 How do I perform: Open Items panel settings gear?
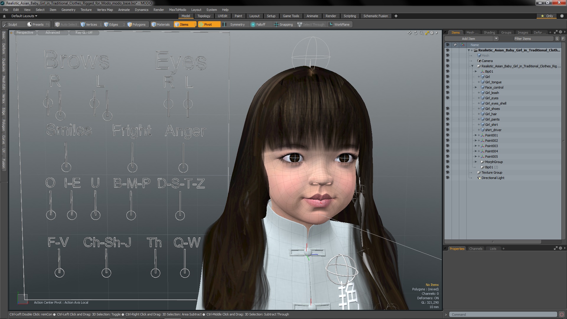click(560, 32)
